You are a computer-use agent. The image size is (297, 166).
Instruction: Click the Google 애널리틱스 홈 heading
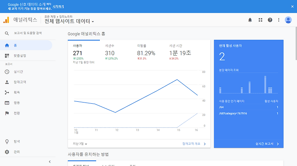click(86, 34)
